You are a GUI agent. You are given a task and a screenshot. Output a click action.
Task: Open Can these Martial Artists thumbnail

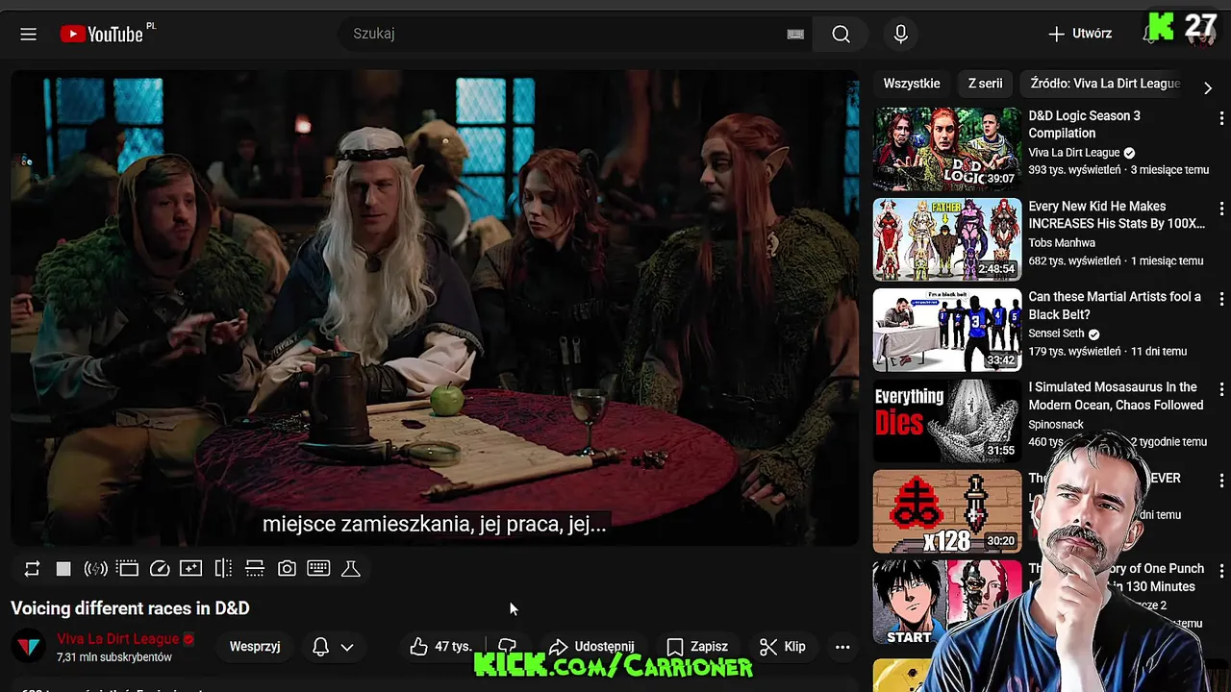[947, 330]
